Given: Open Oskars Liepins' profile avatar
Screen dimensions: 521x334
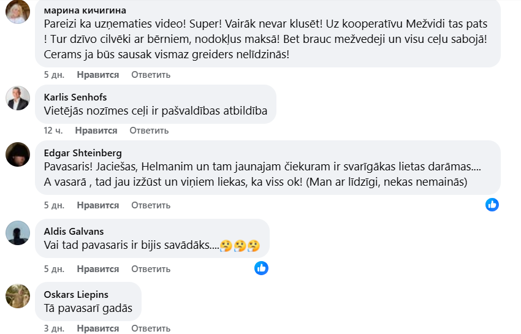Looking at the screenshot, I should tap(18, 295).
